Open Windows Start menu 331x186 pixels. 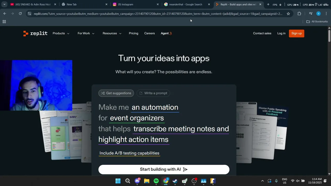pos(118,181)
